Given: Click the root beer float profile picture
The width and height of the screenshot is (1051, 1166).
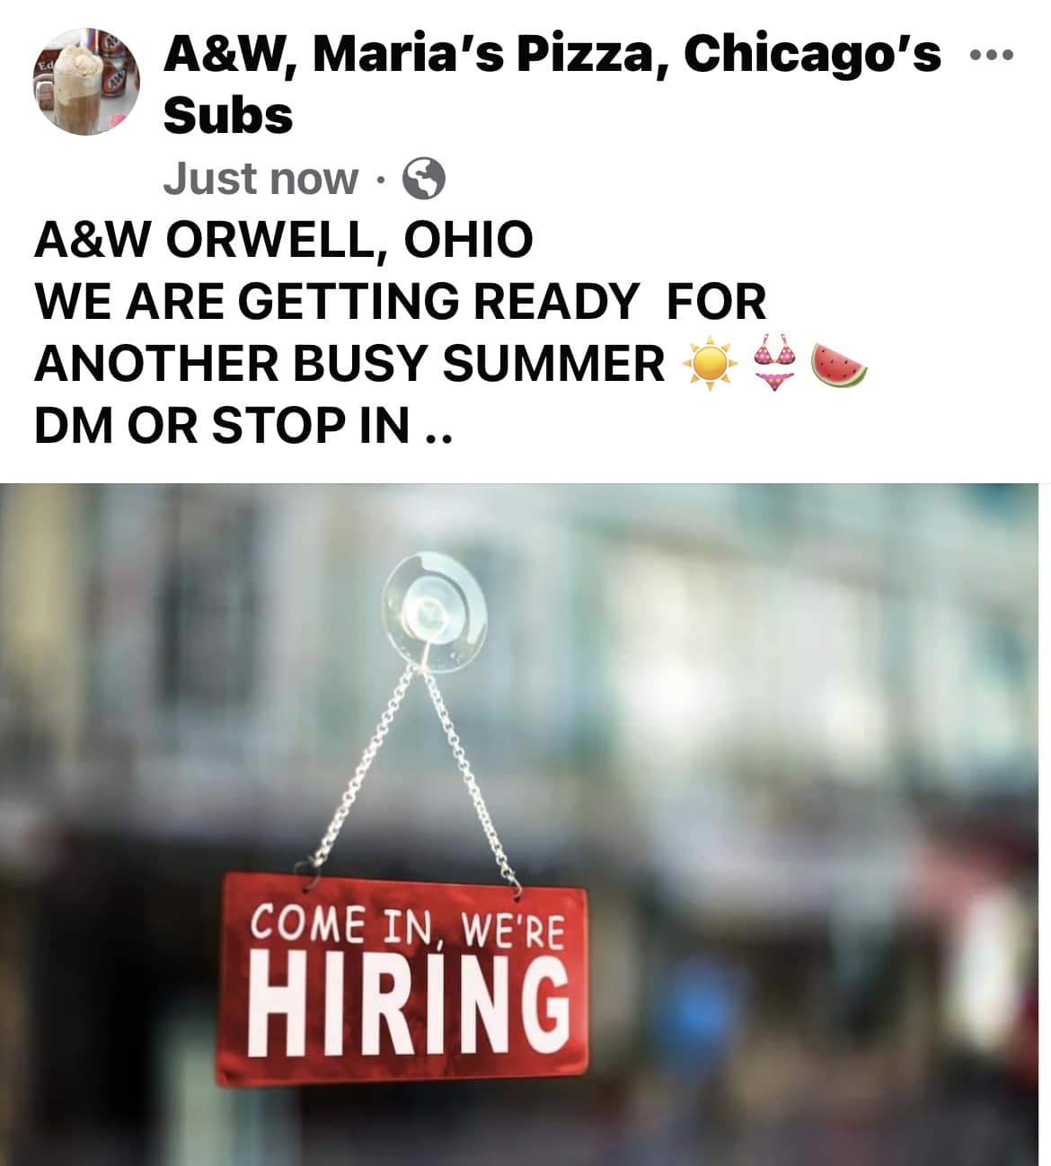Looking at the screenshot, I should pos(86,82).
